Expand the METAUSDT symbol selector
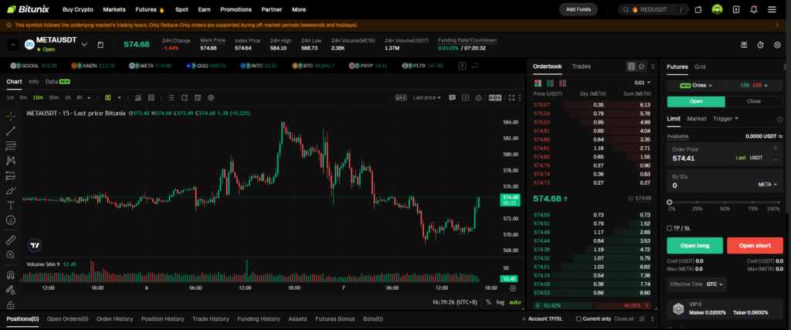 coord(84,44)
